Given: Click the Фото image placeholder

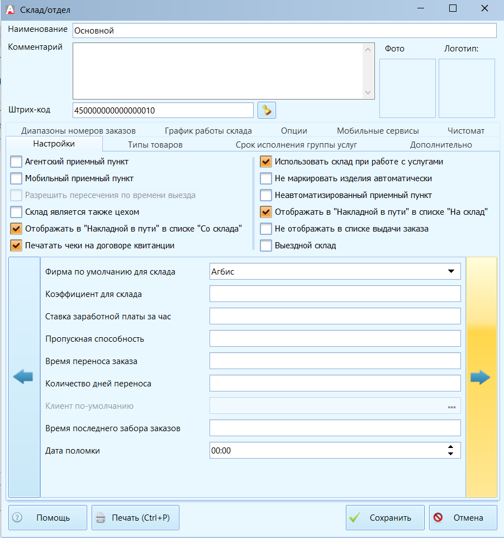Looking at the screenshot, I should pos(407,88).
